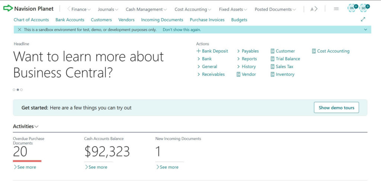Screen dimensions: 381x183
Task: Expand the Receivables actions group
Action: [x=213, y=74]
